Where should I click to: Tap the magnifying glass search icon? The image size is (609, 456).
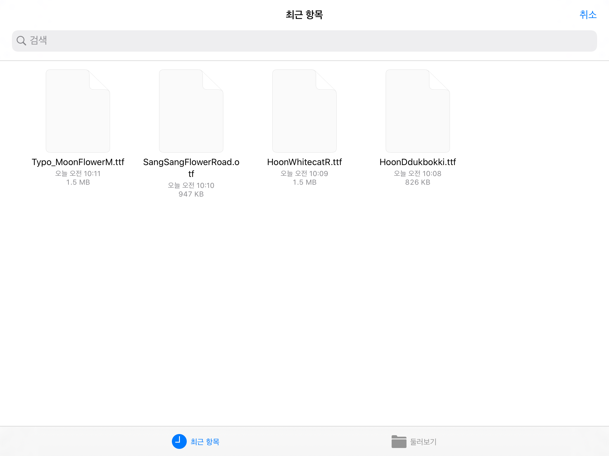[x=21, y=41]
